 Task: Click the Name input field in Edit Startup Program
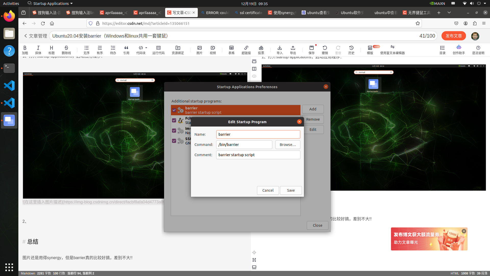point(258,134)
